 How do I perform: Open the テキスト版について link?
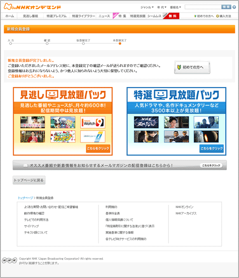click(x=36, y=232)
